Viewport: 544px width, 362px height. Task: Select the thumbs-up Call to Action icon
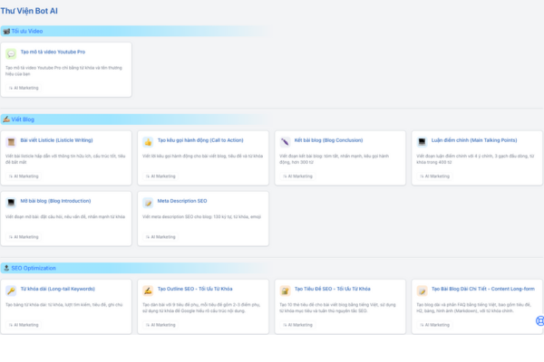click(149, 142)
